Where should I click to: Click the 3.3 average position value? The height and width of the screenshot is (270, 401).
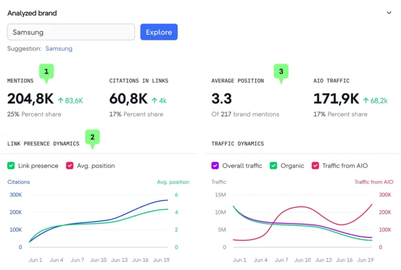(221, 99)
